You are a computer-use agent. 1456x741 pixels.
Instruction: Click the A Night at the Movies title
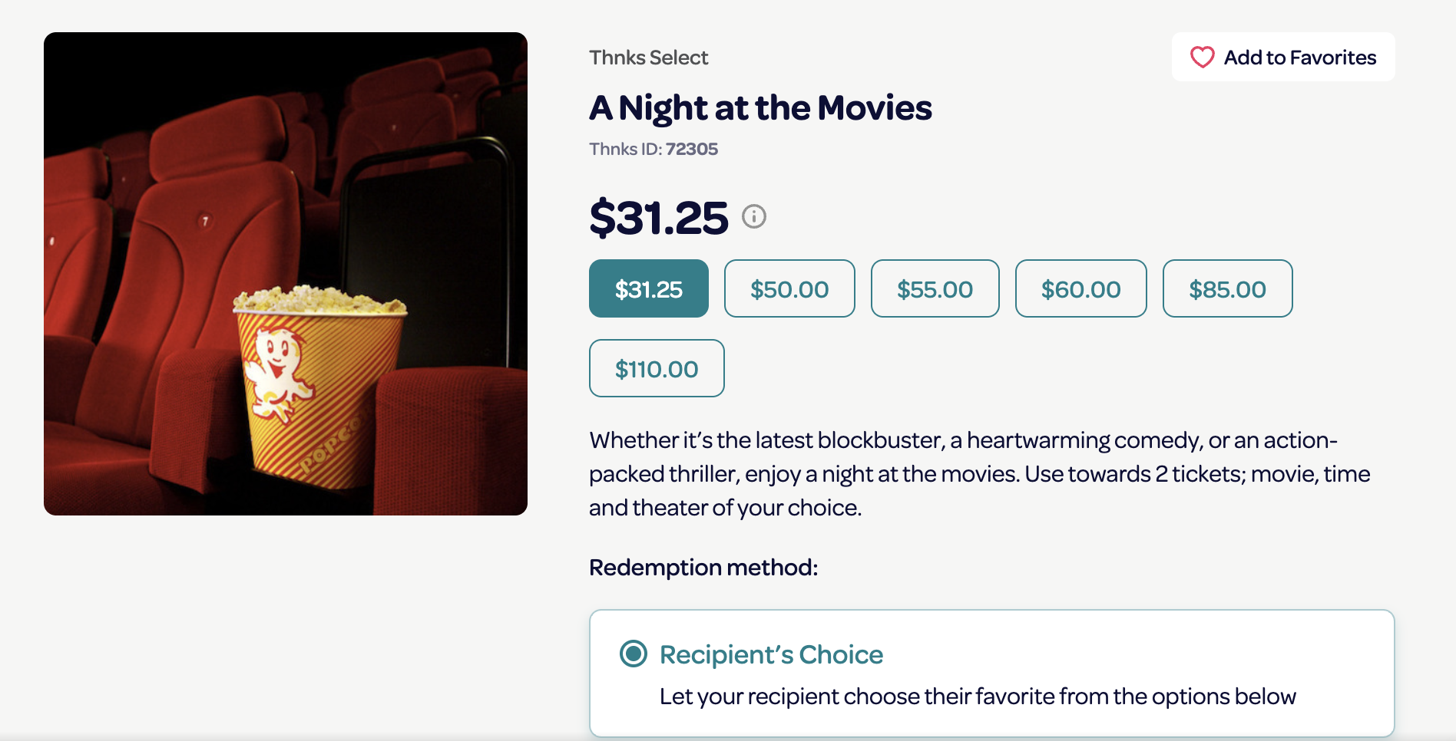pos(760,108)
